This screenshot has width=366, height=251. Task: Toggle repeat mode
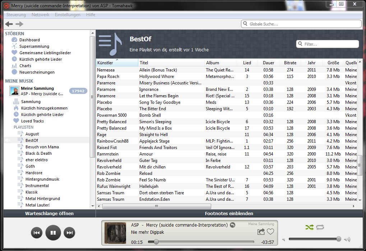[x=320, y=227]
